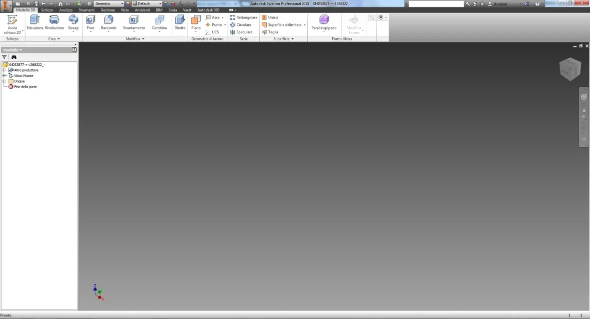The height and width of the screenshot is (319, 590).
Task: Expand the Vista: Master node
Action: pos(4,76)
